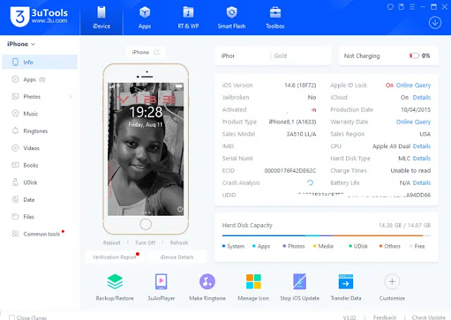
Task: Open the downloads circle arrow icon
Action: click(435, 23)
